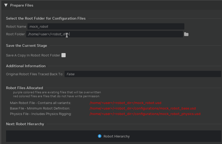Click the Root Folder label
222x144 pixels.
15,34
